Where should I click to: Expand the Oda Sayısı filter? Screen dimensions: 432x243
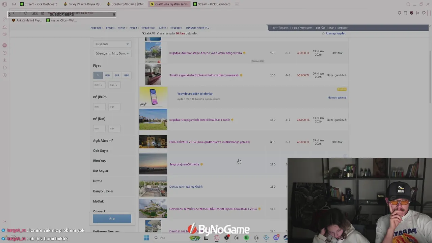coord(101,151)
